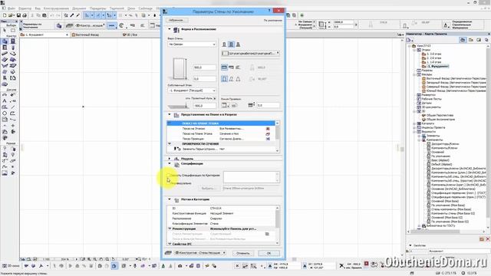
Task: Select the Arrow tool in toolbox
Action: pos(5,31)
